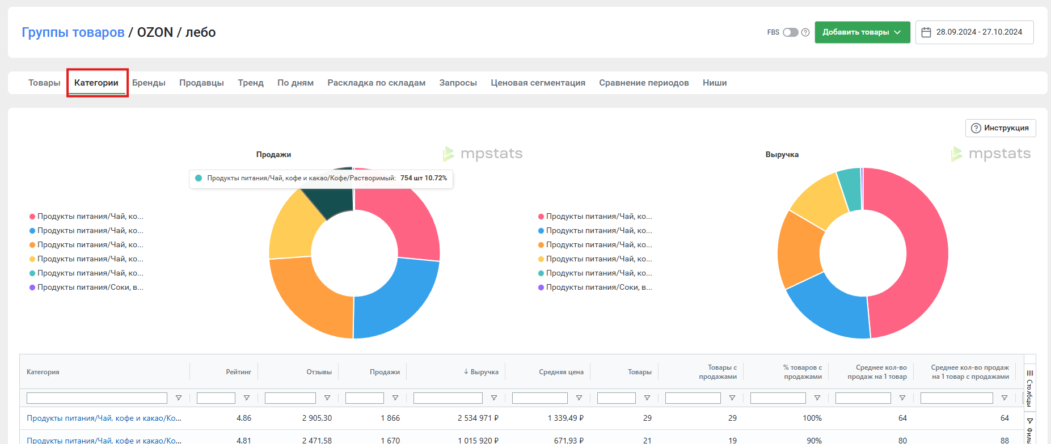Screen dimensions: 1051x444
Task: Sort table by Отзывы column
Action: coord(319,372)
